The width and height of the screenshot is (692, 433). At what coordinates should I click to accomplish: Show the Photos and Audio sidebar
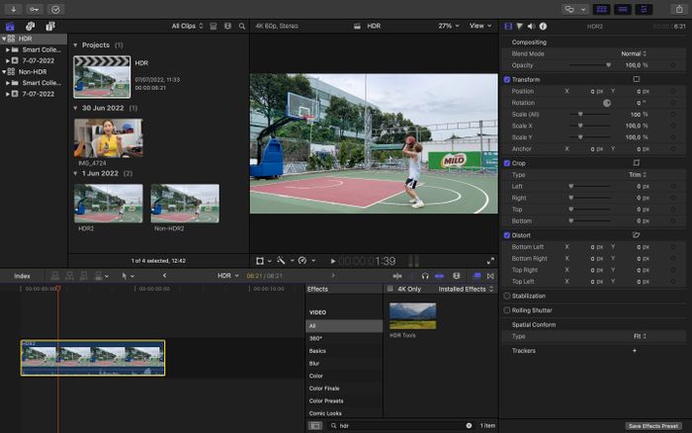(29, 26)
